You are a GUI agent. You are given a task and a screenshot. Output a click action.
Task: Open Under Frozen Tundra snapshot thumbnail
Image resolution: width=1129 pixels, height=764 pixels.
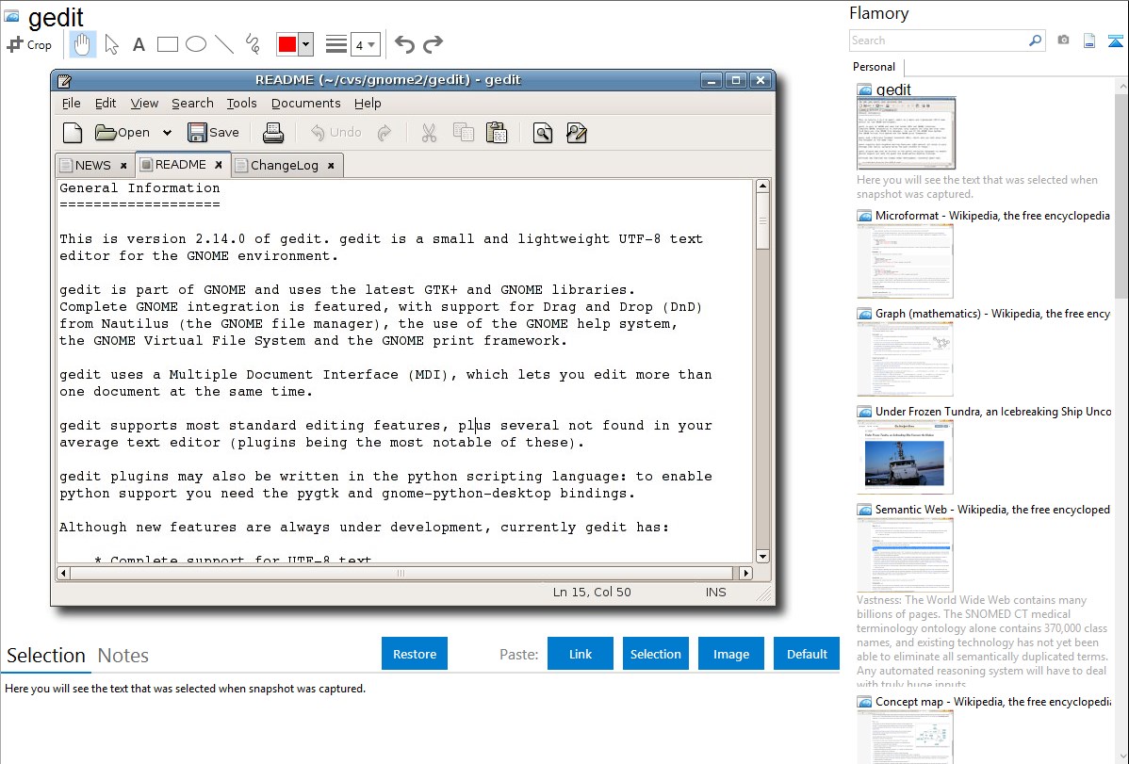[905, 457]
